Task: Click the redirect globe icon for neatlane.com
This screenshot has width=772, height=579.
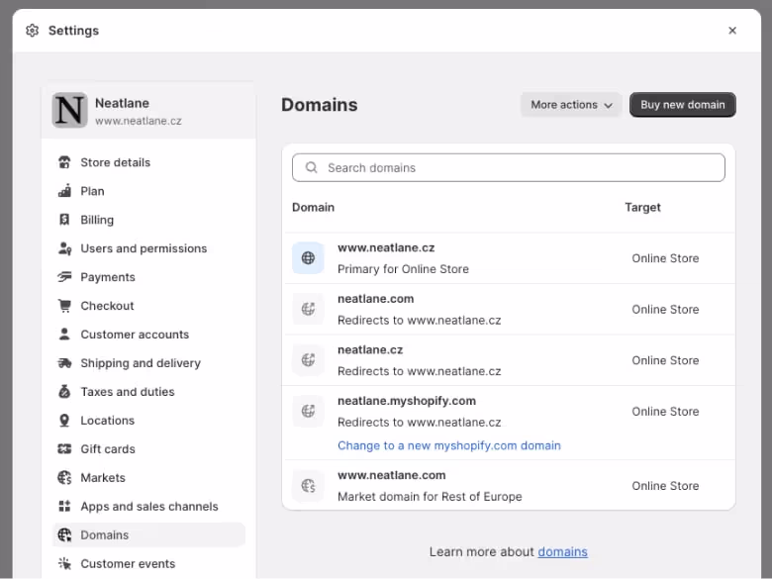Action: 308,309
